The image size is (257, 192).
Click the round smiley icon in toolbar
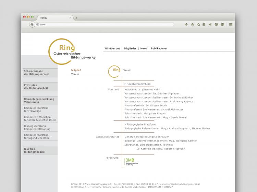click(x=216, y=25)
